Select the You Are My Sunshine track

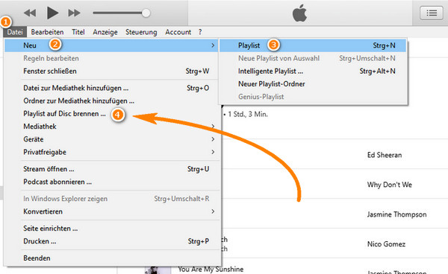[211, 269]
